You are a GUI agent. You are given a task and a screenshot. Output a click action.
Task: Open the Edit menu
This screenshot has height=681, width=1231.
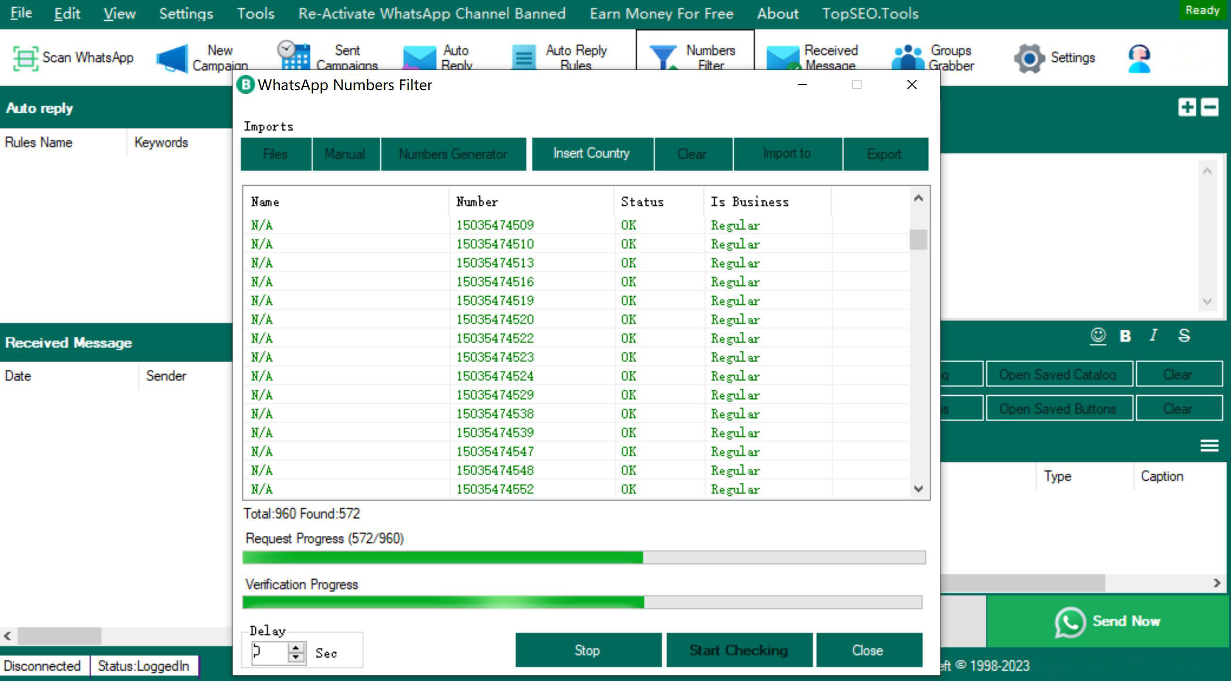pos(67,13)
